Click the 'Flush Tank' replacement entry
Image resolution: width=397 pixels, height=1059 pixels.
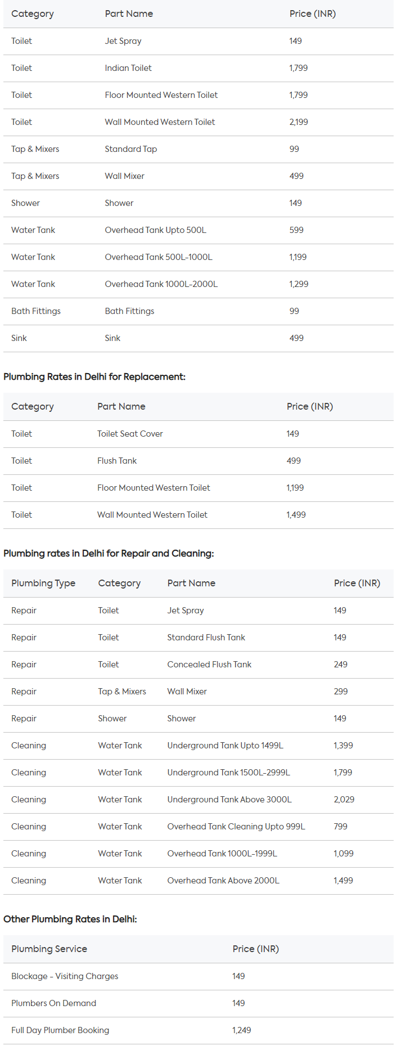pos(117,461)
